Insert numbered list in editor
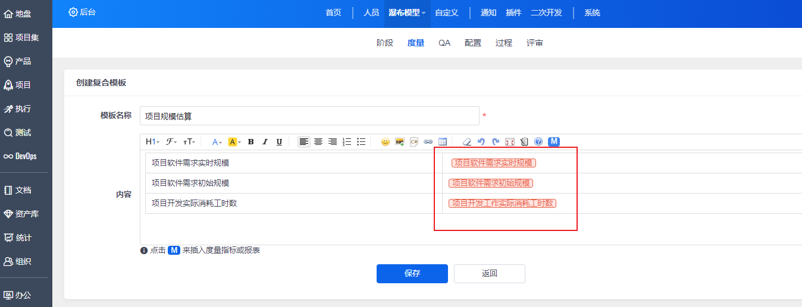This screenshot has height=307, width=802. tap(347, 142)
